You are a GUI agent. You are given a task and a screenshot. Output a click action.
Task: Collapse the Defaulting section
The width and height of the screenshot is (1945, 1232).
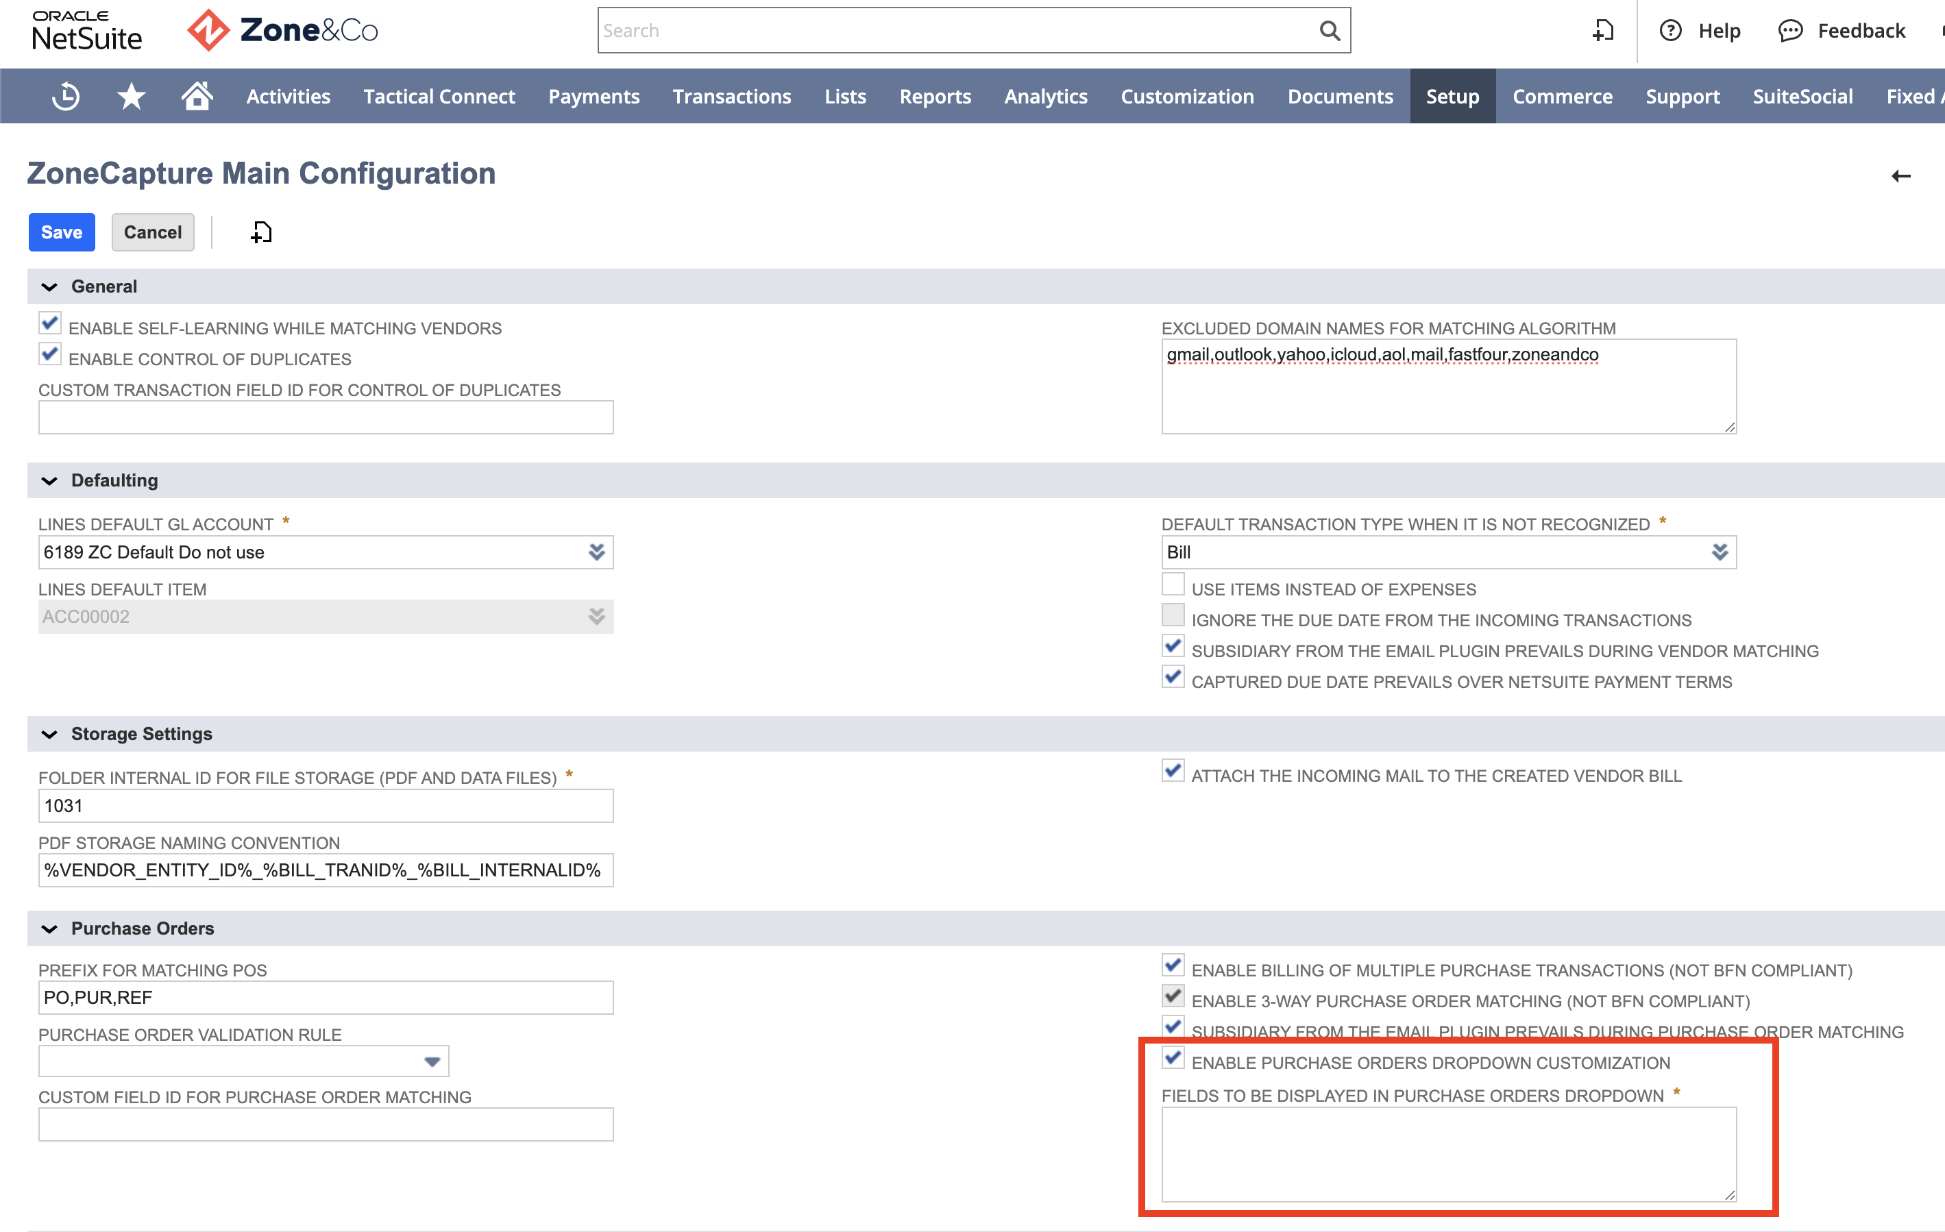[49, 480]
